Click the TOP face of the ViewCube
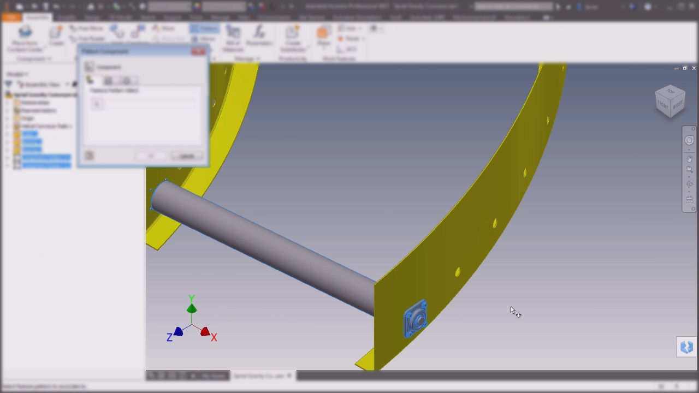The image size is (699, 393). click(x=670, y=91)
